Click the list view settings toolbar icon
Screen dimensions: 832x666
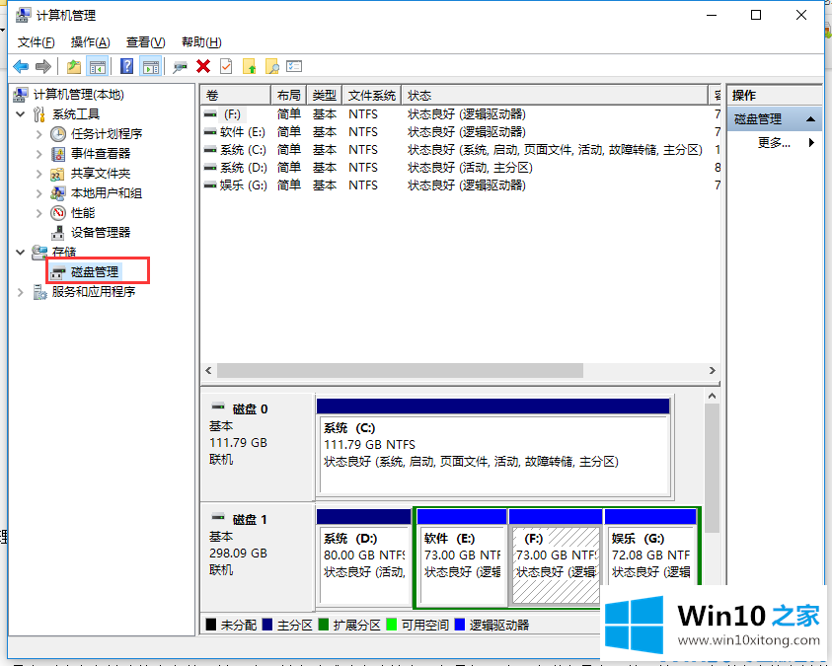click(294, 67)
